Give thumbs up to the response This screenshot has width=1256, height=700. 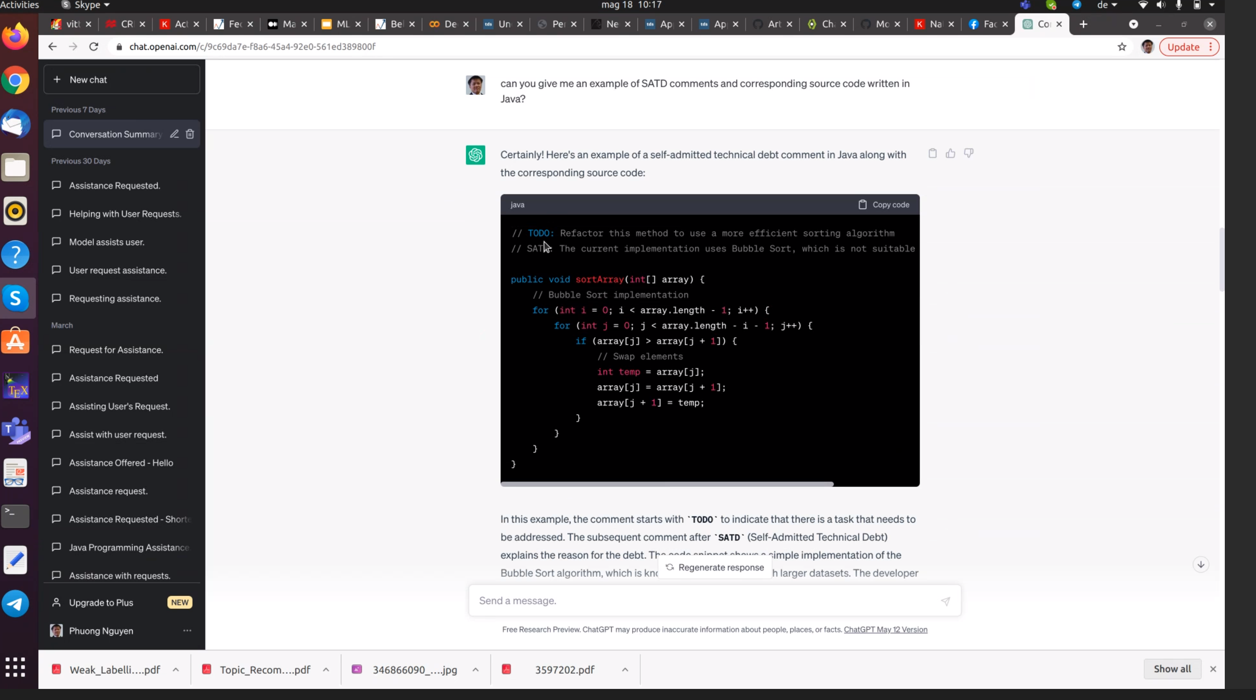click(950, 154)
